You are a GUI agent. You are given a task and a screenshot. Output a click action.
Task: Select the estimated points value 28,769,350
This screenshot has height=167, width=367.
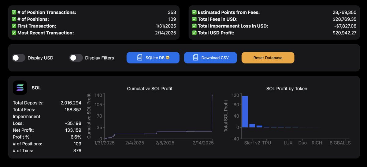pos(344,12)
